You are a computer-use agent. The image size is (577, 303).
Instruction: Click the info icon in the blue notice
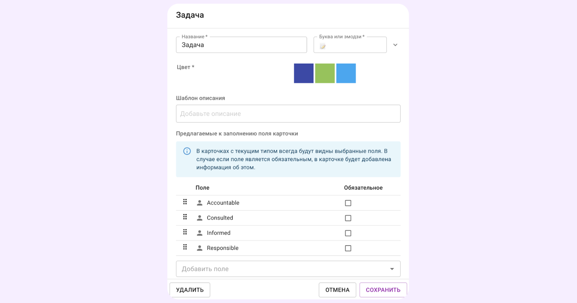187,151
